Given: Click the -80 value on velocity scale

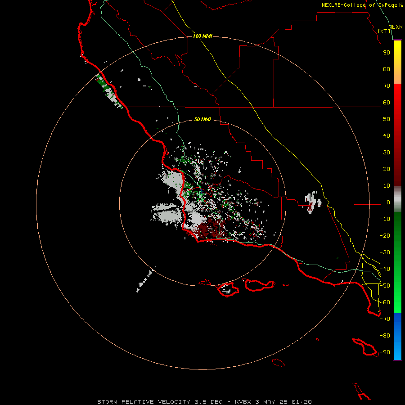Looking at the screenshot, I should (385, 336).
